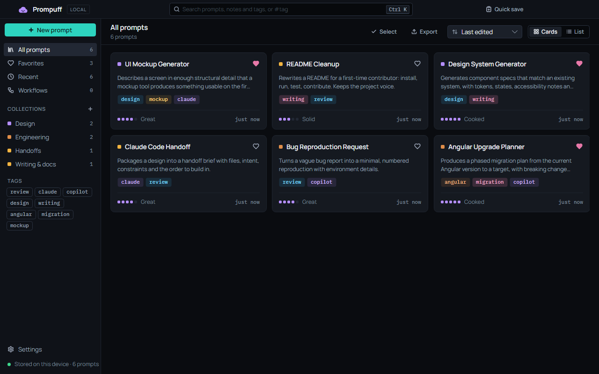This screenshot has height=374, width=599.
Task: Click the All prompts library icon
Action: click(11, 50)
